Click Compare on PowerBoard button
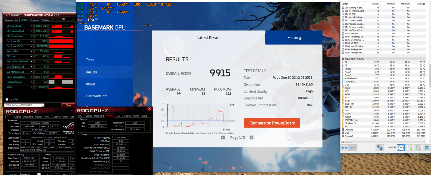 [x=272, y=123]
